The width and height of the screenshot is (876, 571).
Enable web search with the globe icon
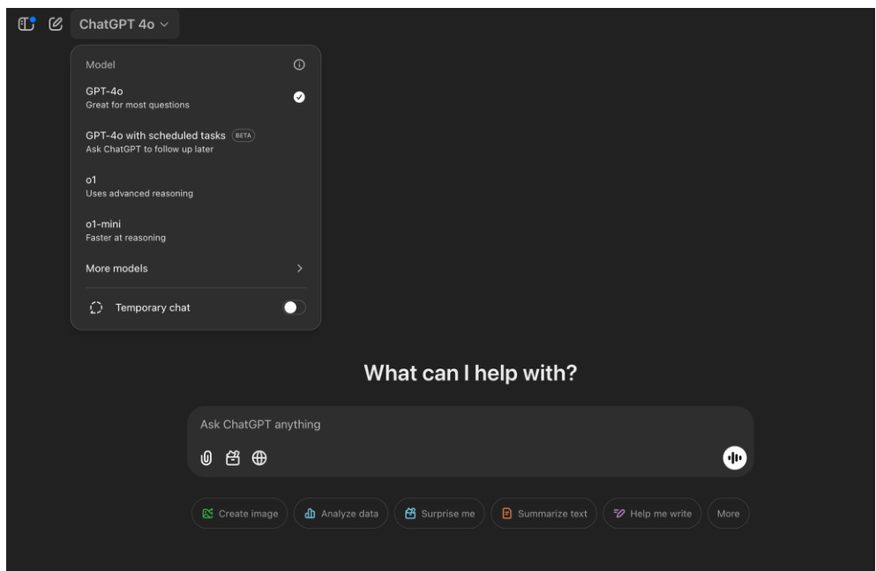(x=259, y=458)
